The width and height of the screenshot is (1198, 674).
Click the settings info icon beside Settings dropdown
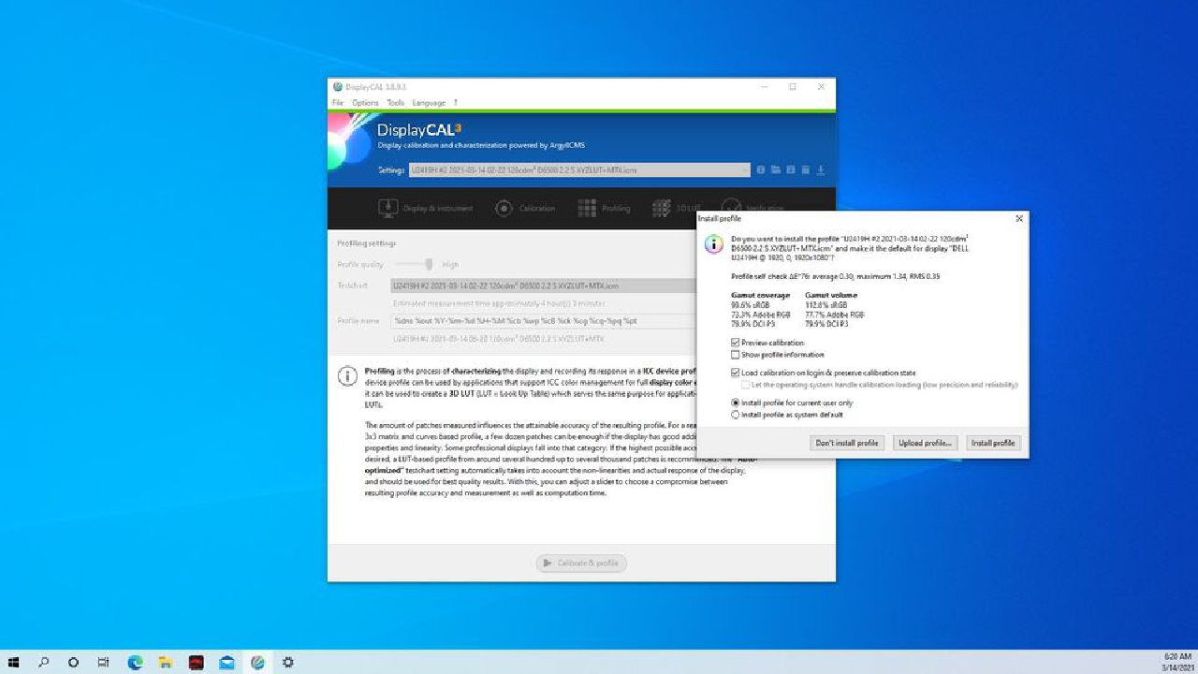761,170
